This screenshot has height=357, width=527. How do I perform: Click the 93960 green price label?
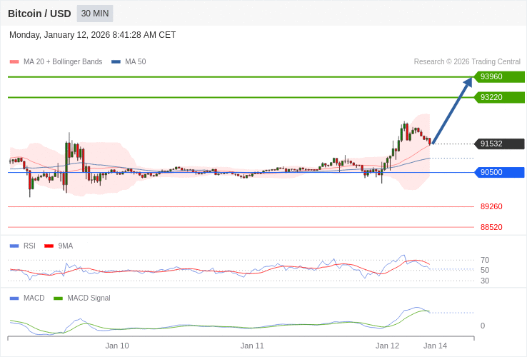(x=499, y=77)
